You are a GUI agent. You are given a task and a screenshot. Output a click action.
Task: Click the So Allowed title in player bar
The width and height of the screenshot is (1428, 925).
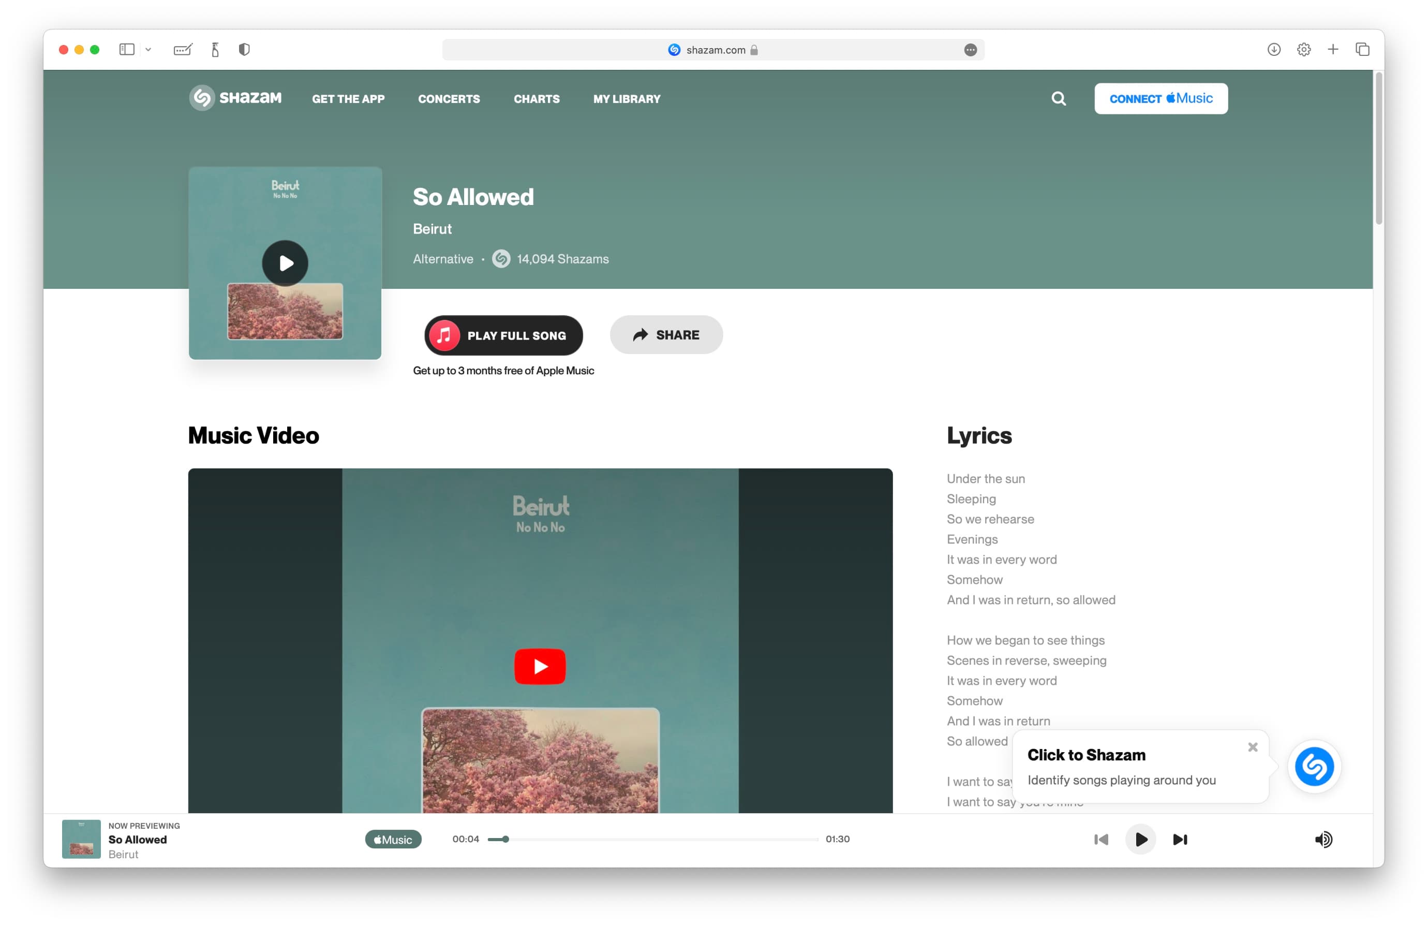[x=138, y=840]
